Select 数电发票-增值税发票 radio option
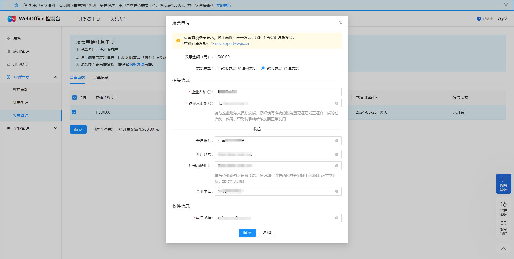Screen dimensions: 514x259 click(x=217, y=68)
